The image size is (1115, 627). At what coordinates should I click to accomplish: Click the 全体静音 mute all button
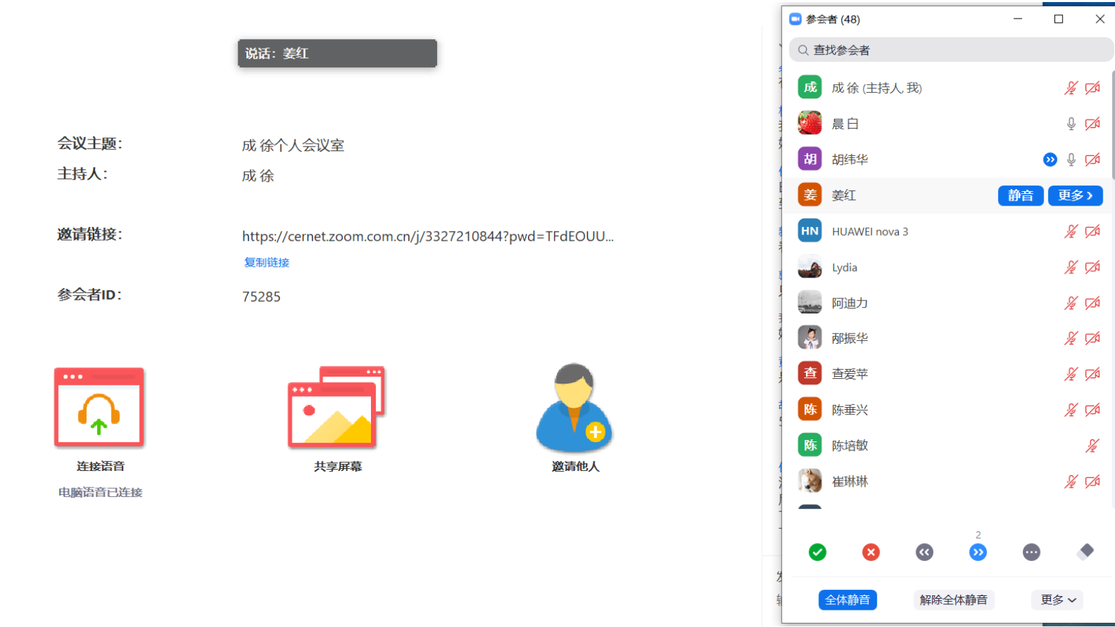tap(847, 599)
